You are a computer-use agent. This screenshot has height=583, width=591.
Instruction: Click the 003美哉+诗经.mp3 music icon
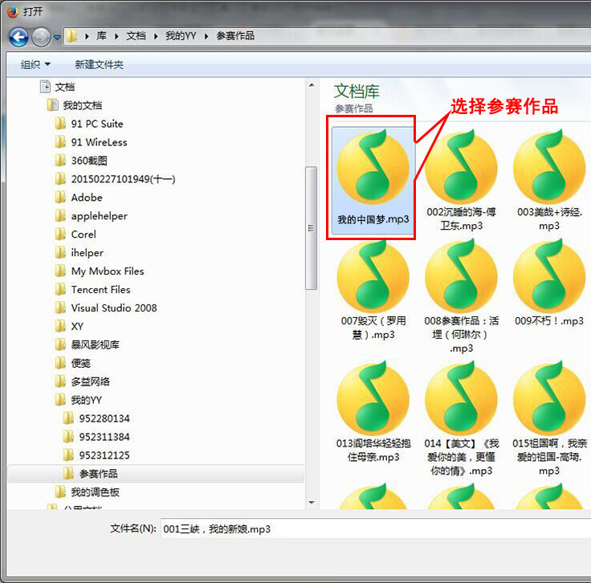tap(548, 165)
